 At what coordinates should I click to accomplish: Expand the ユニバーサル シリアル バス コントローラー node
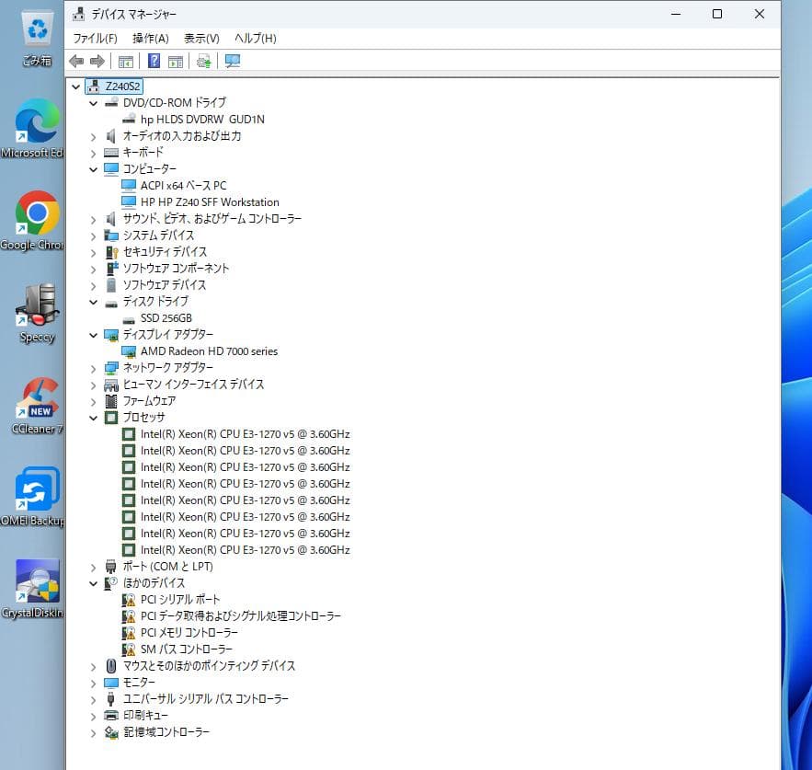(94, 699)
